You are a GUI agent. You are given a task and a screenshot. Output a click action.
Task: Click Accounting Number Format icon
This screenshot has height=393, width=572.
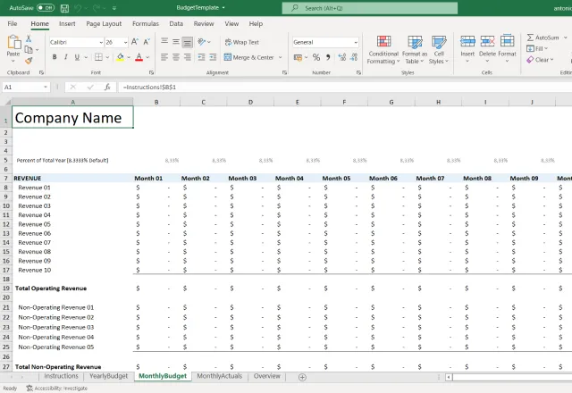pos(298,57)
